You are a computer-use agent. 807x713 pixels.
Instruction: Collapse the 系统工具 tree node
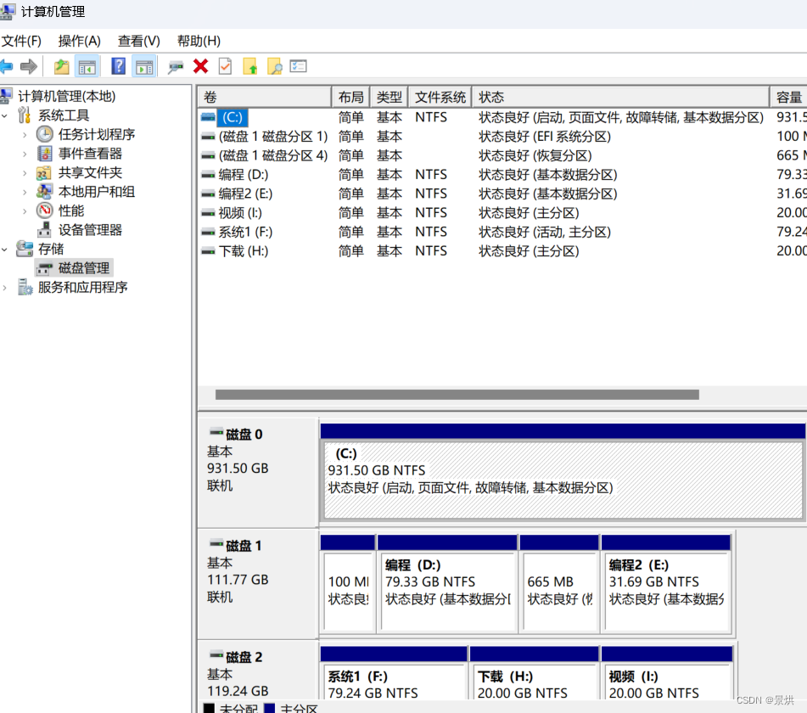click(4, 115)
